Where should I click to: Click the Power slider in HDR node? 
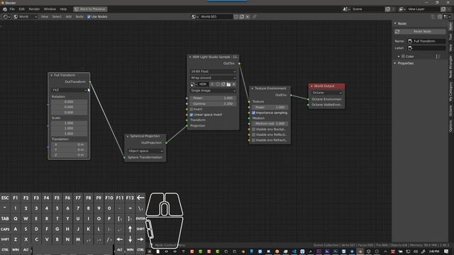tap(213, 98)
